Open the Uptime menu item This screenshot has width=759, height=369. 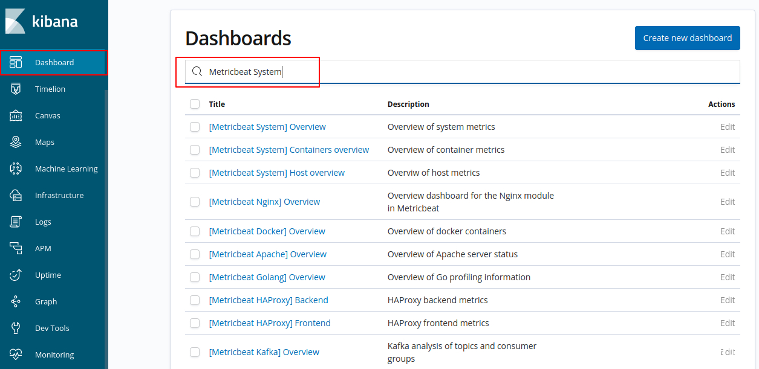(x=48, y=275)
